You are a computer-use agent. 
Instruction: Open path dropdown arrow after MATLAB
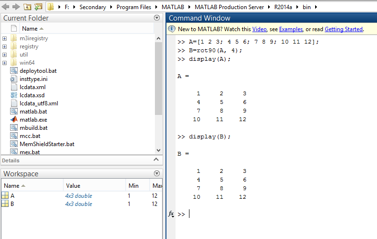(x=189, y=7)
